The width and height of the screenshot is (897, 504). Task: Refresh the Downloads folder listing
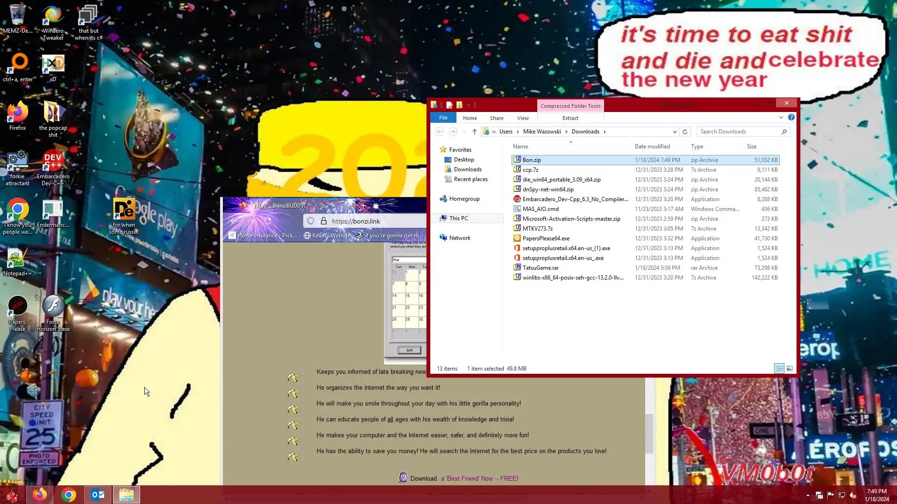click(685, 132)
